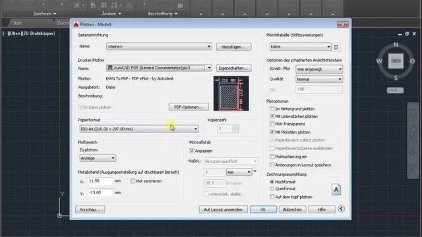Collapse dialog with the round arrow button

(341, 209)
